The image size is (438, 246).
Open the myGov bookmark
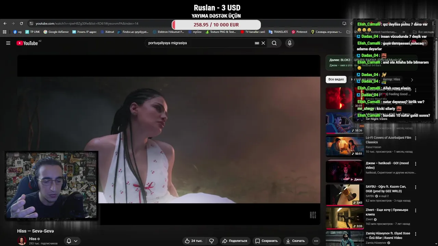coord(195,32)
